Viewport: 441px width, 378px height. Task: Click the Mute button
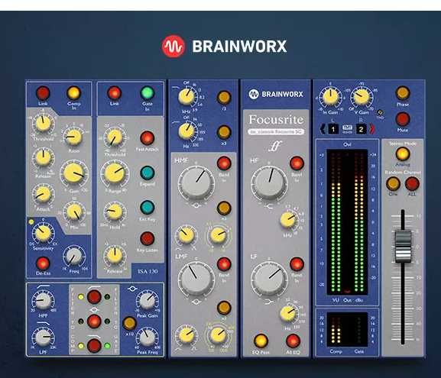(403, 119)
